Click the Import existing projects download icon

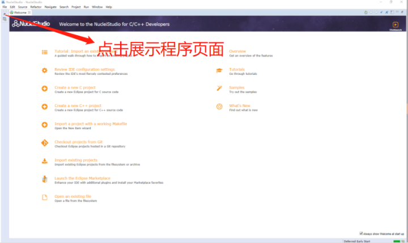click(x=45, y=161)
